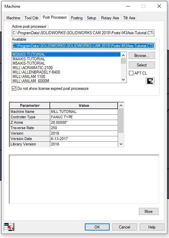Open the Setup tab
This screenshot has height=238, width=169.
92,18
